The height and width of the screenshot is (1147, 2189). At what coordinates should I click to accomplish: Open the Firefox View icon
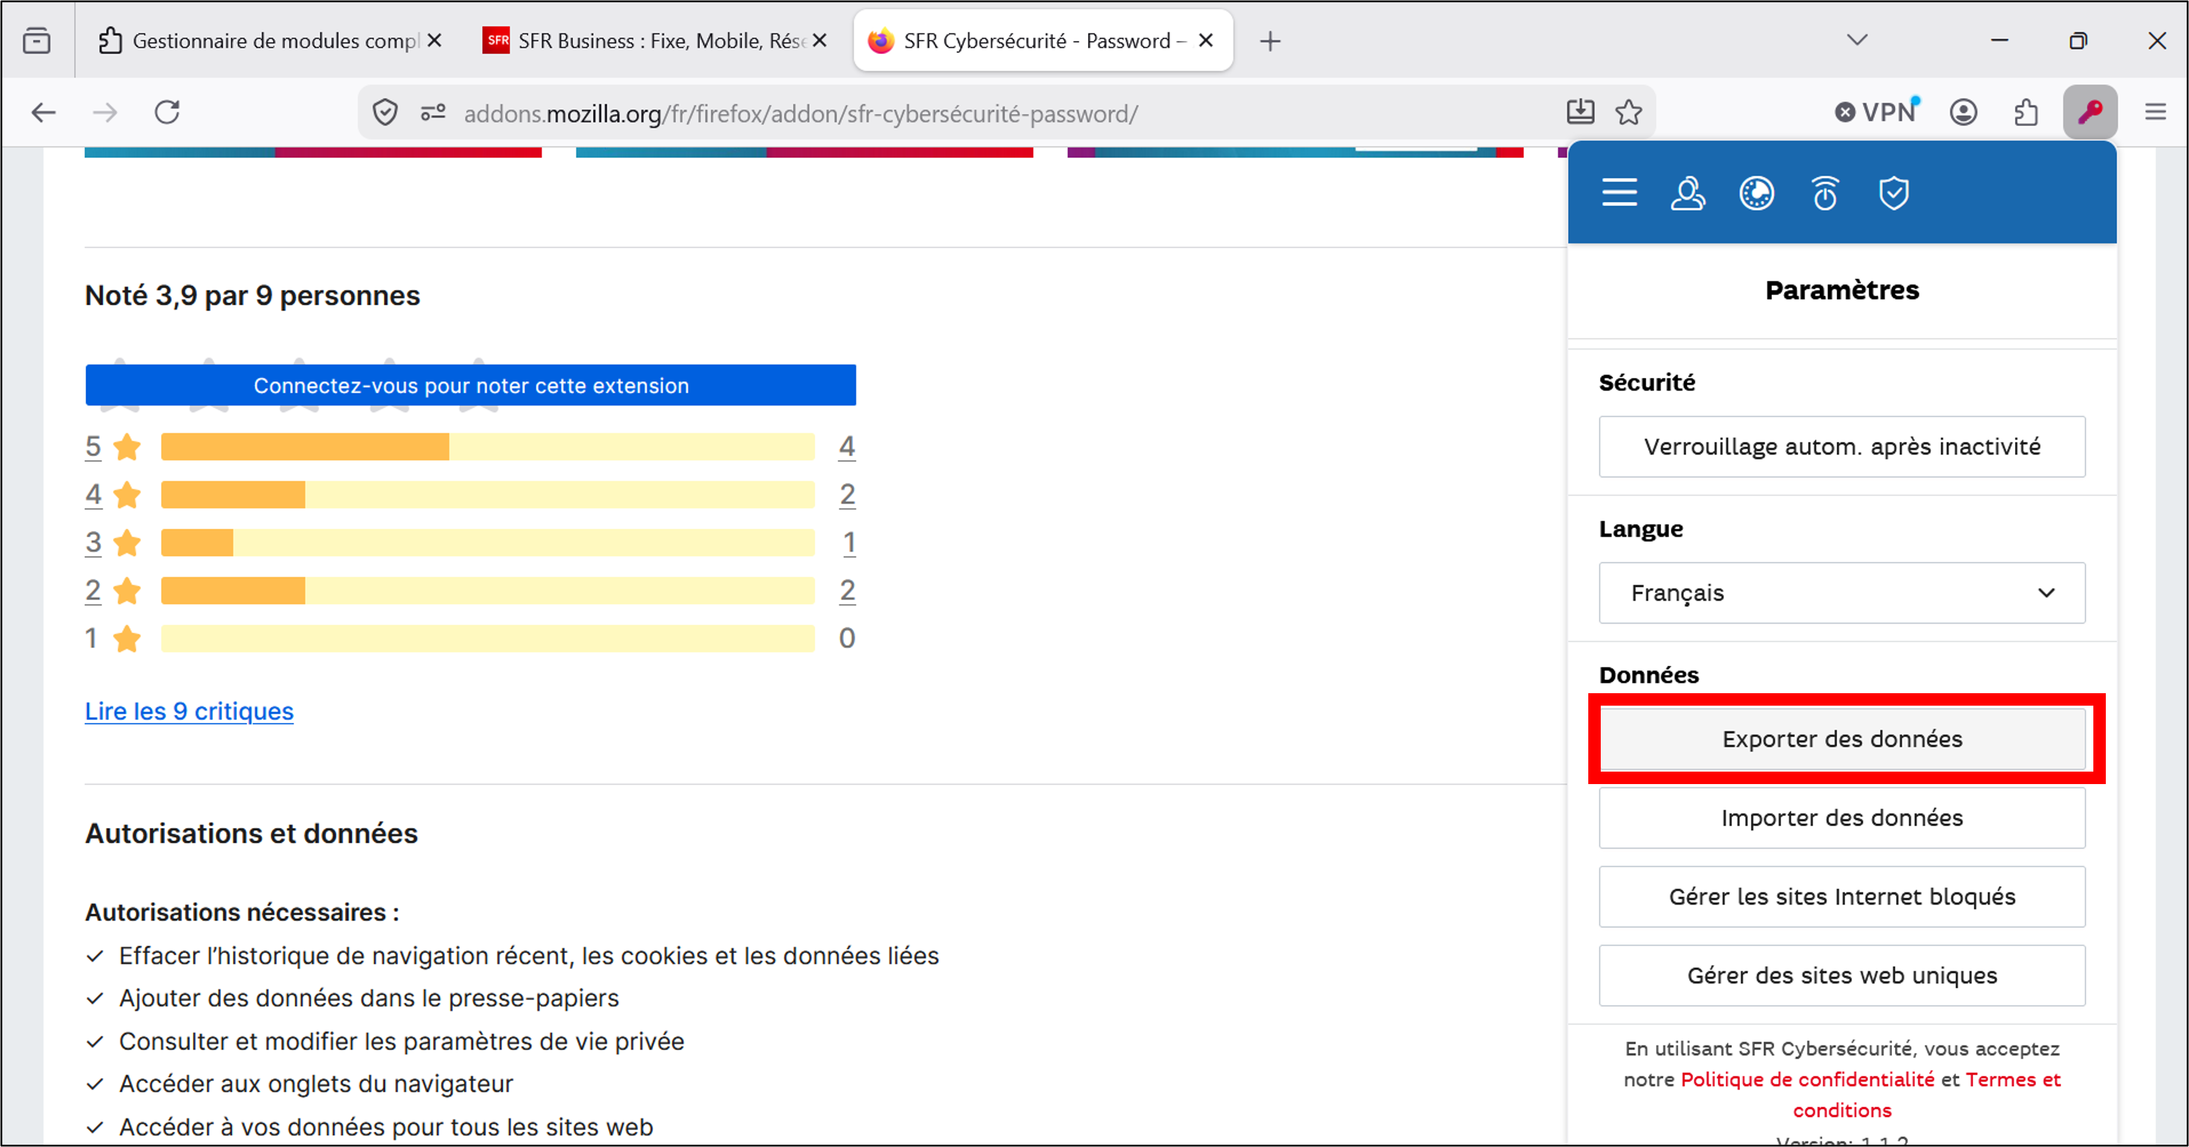(x=36, y=40)
